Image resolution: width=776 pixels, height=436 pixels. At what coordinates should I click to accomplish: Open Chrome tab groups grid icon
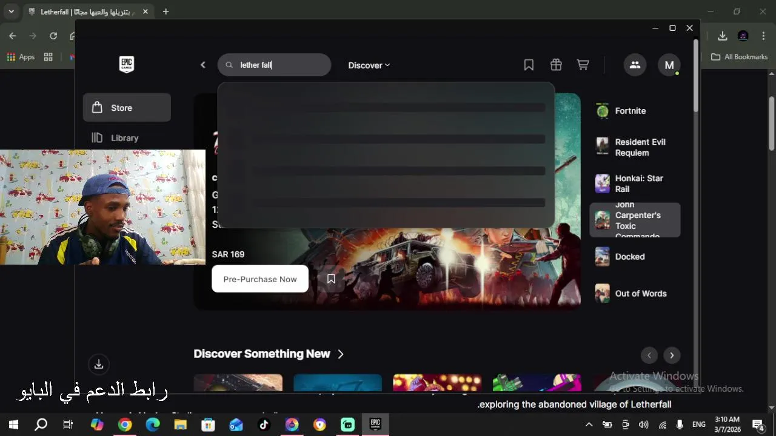click(48, 57)
